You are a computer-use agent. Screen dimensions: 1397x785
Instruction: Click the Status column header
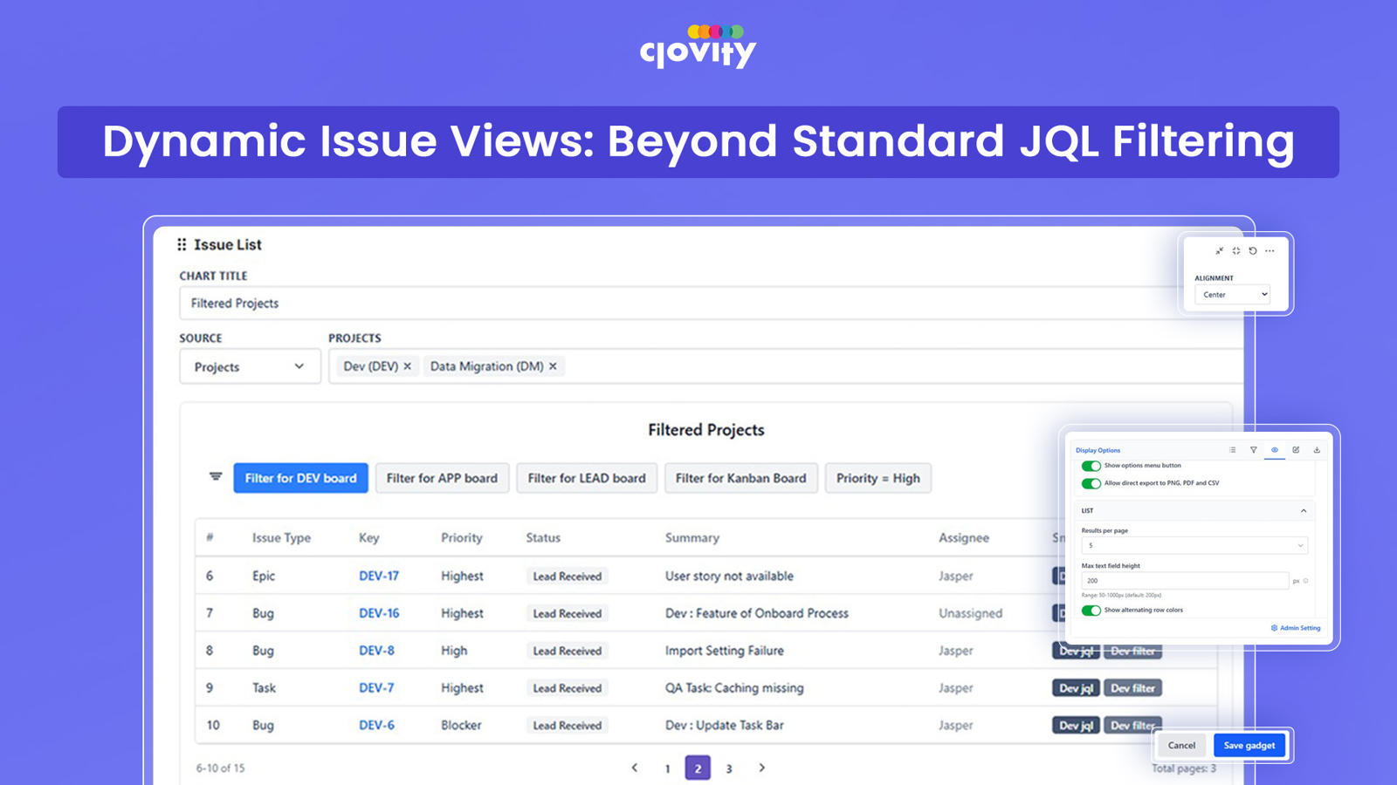click(x=543, y=538)
